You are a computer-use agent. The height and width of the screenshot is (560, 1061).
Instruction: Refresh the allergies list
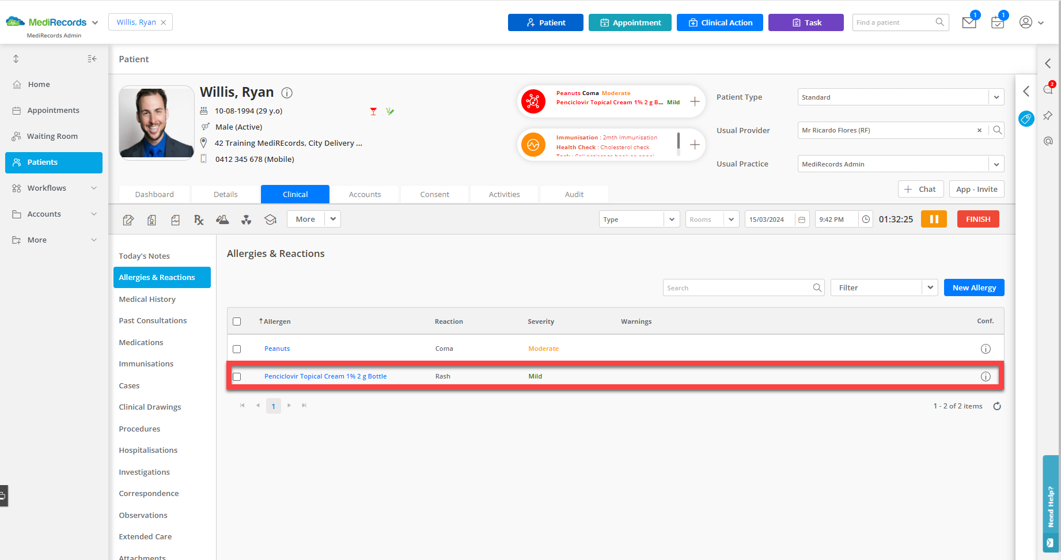tap(997, 406)
